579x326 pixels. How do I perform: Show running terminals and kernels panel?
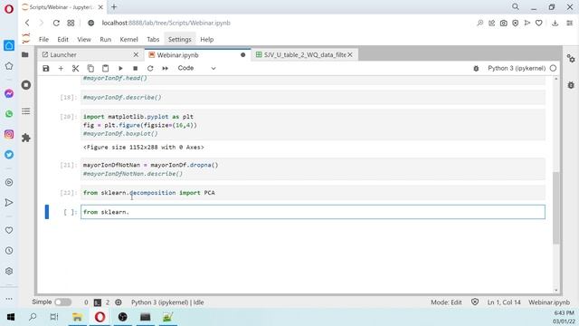[x=26, y=85]
